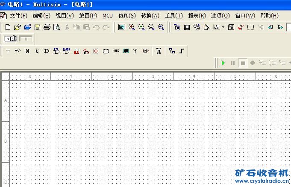291x187 pixels.
Task: Toggle the simulation pause switch
Action: click(x=26, y=39)
